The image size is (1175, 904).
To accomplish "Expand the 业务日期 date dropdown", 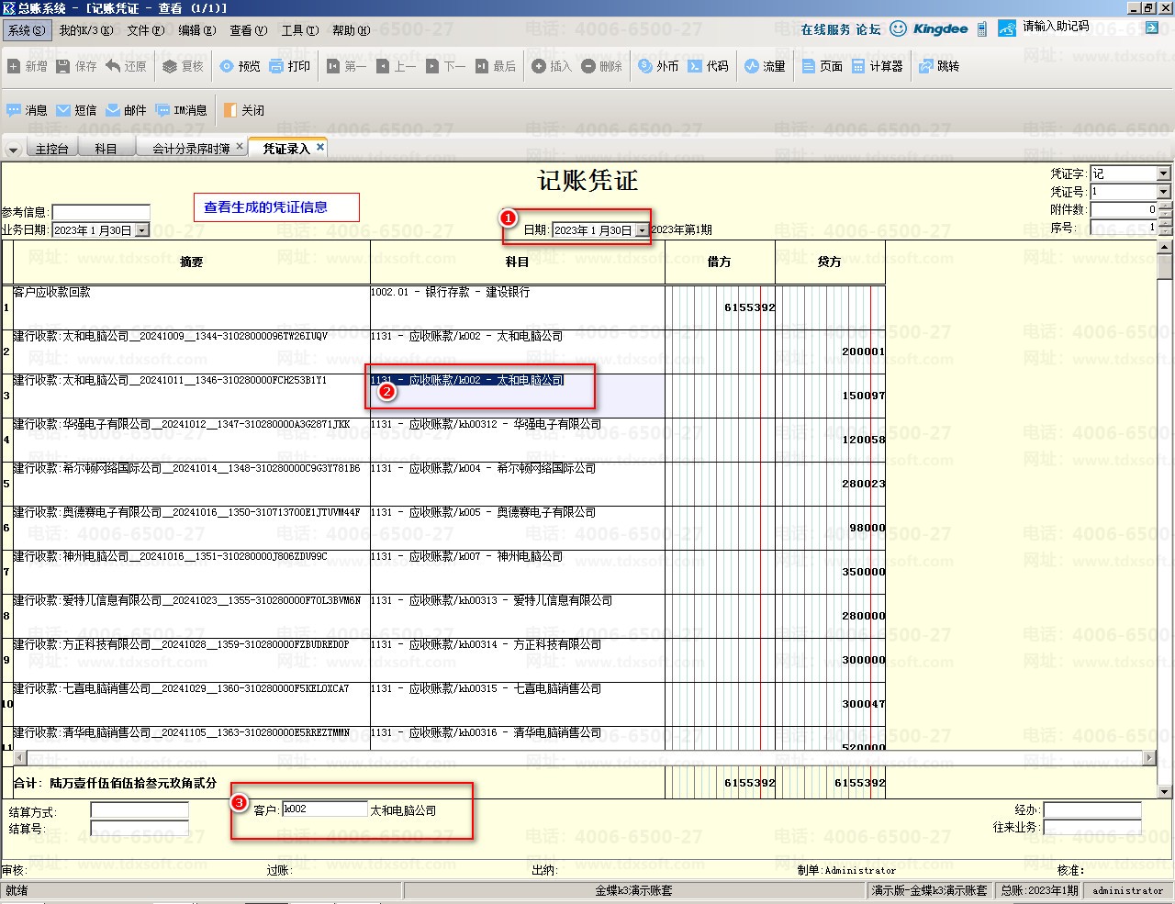I will (x=140, y=230).
